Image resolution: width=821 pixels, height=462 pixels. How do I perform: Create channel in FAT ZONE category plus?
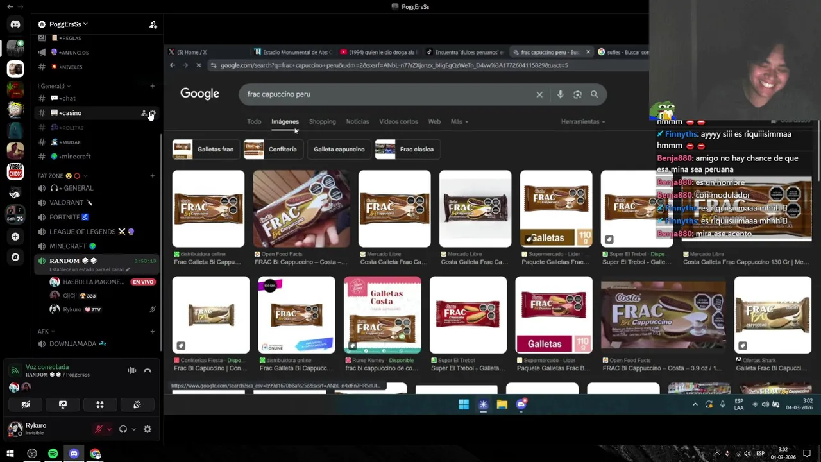click(x=153, y=176)
